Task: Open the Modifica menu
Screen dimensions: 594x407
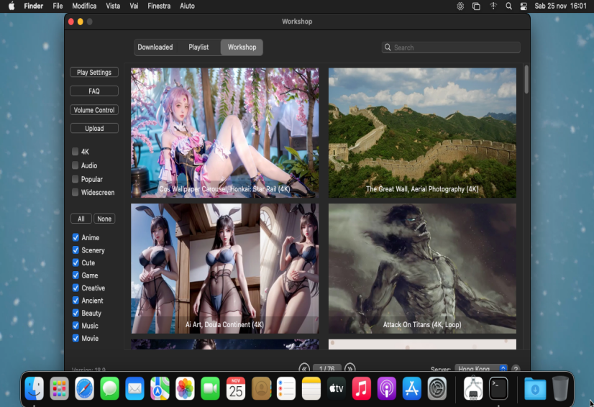Action: pyautogui.click(x=84, y=6)
